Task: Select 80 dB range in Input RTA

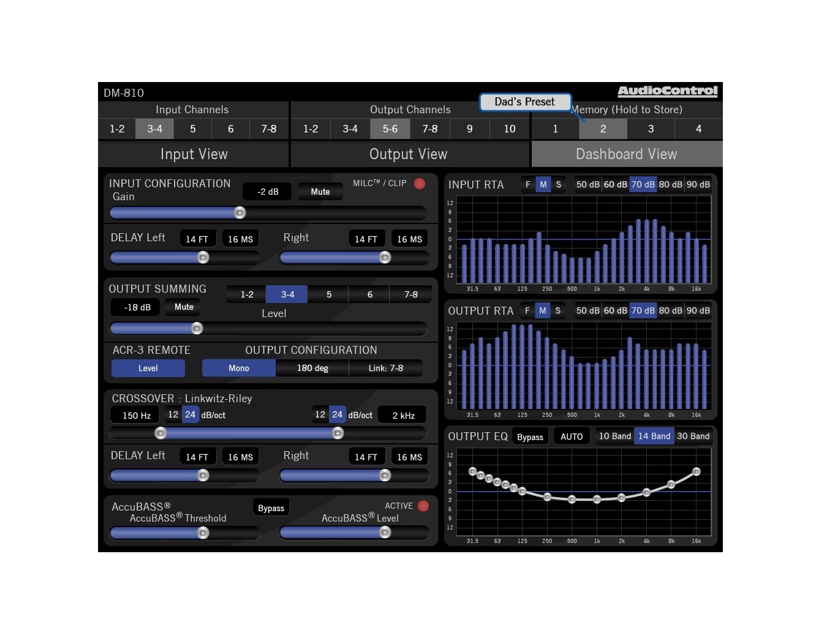Action: click(670, 184)
